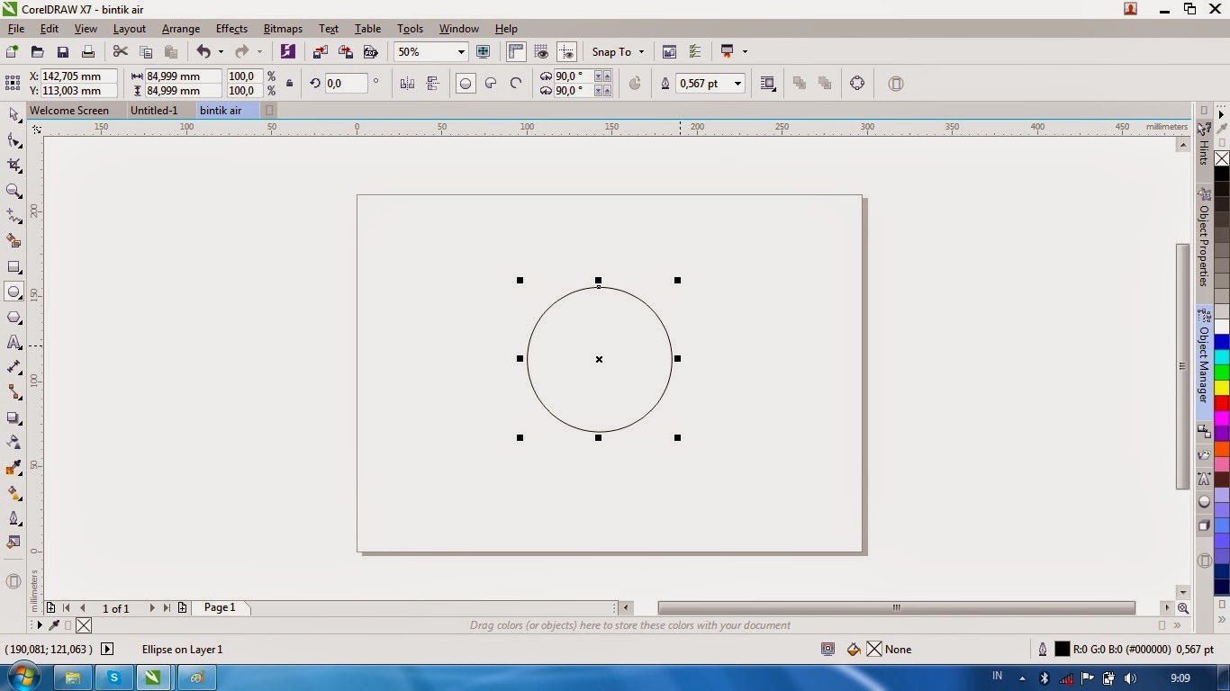Switch shape type to Arc
The width and height of the screenshot is (1230, 691).
tap(516, 84)
